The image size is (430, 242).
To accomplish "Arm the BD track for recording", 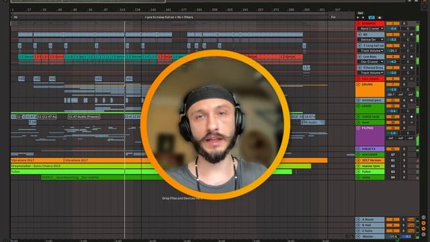I will tap(411, 34).
